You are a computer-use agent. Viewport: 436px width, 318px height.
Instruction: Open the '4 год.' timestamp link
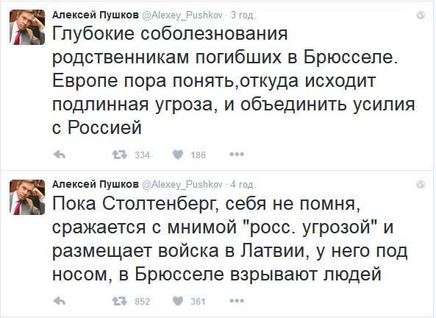(x=243, y=184)
